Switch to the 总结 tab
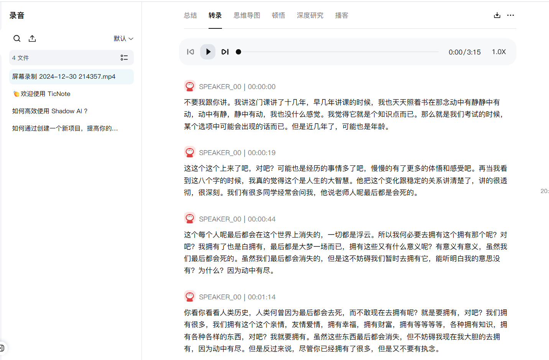This screenshot has width=549, height=360. point(191,15)
